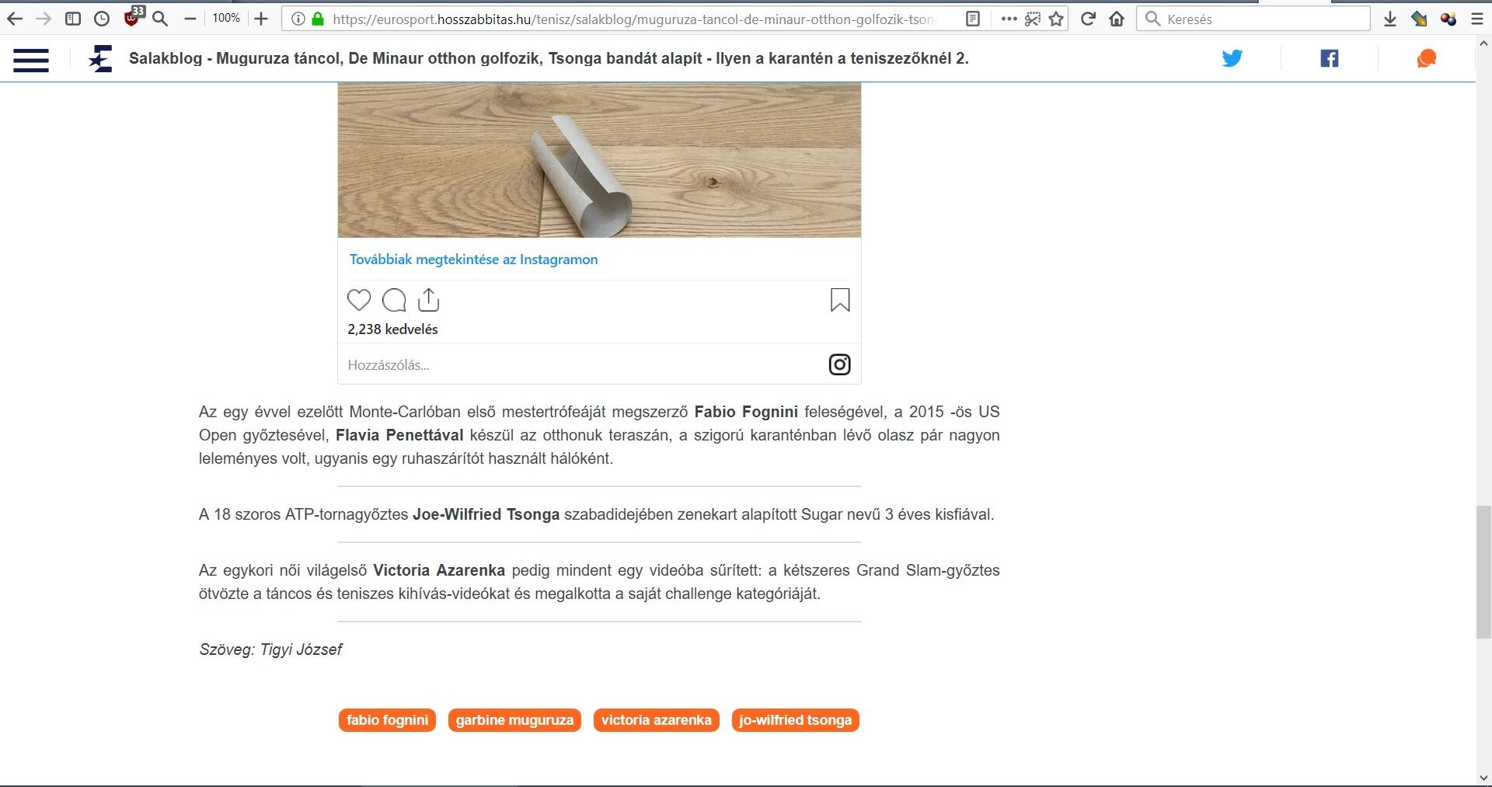Viewport: 1492px width, 787px height.
Task: Share article on Twitter
Action: (1232, 58)
